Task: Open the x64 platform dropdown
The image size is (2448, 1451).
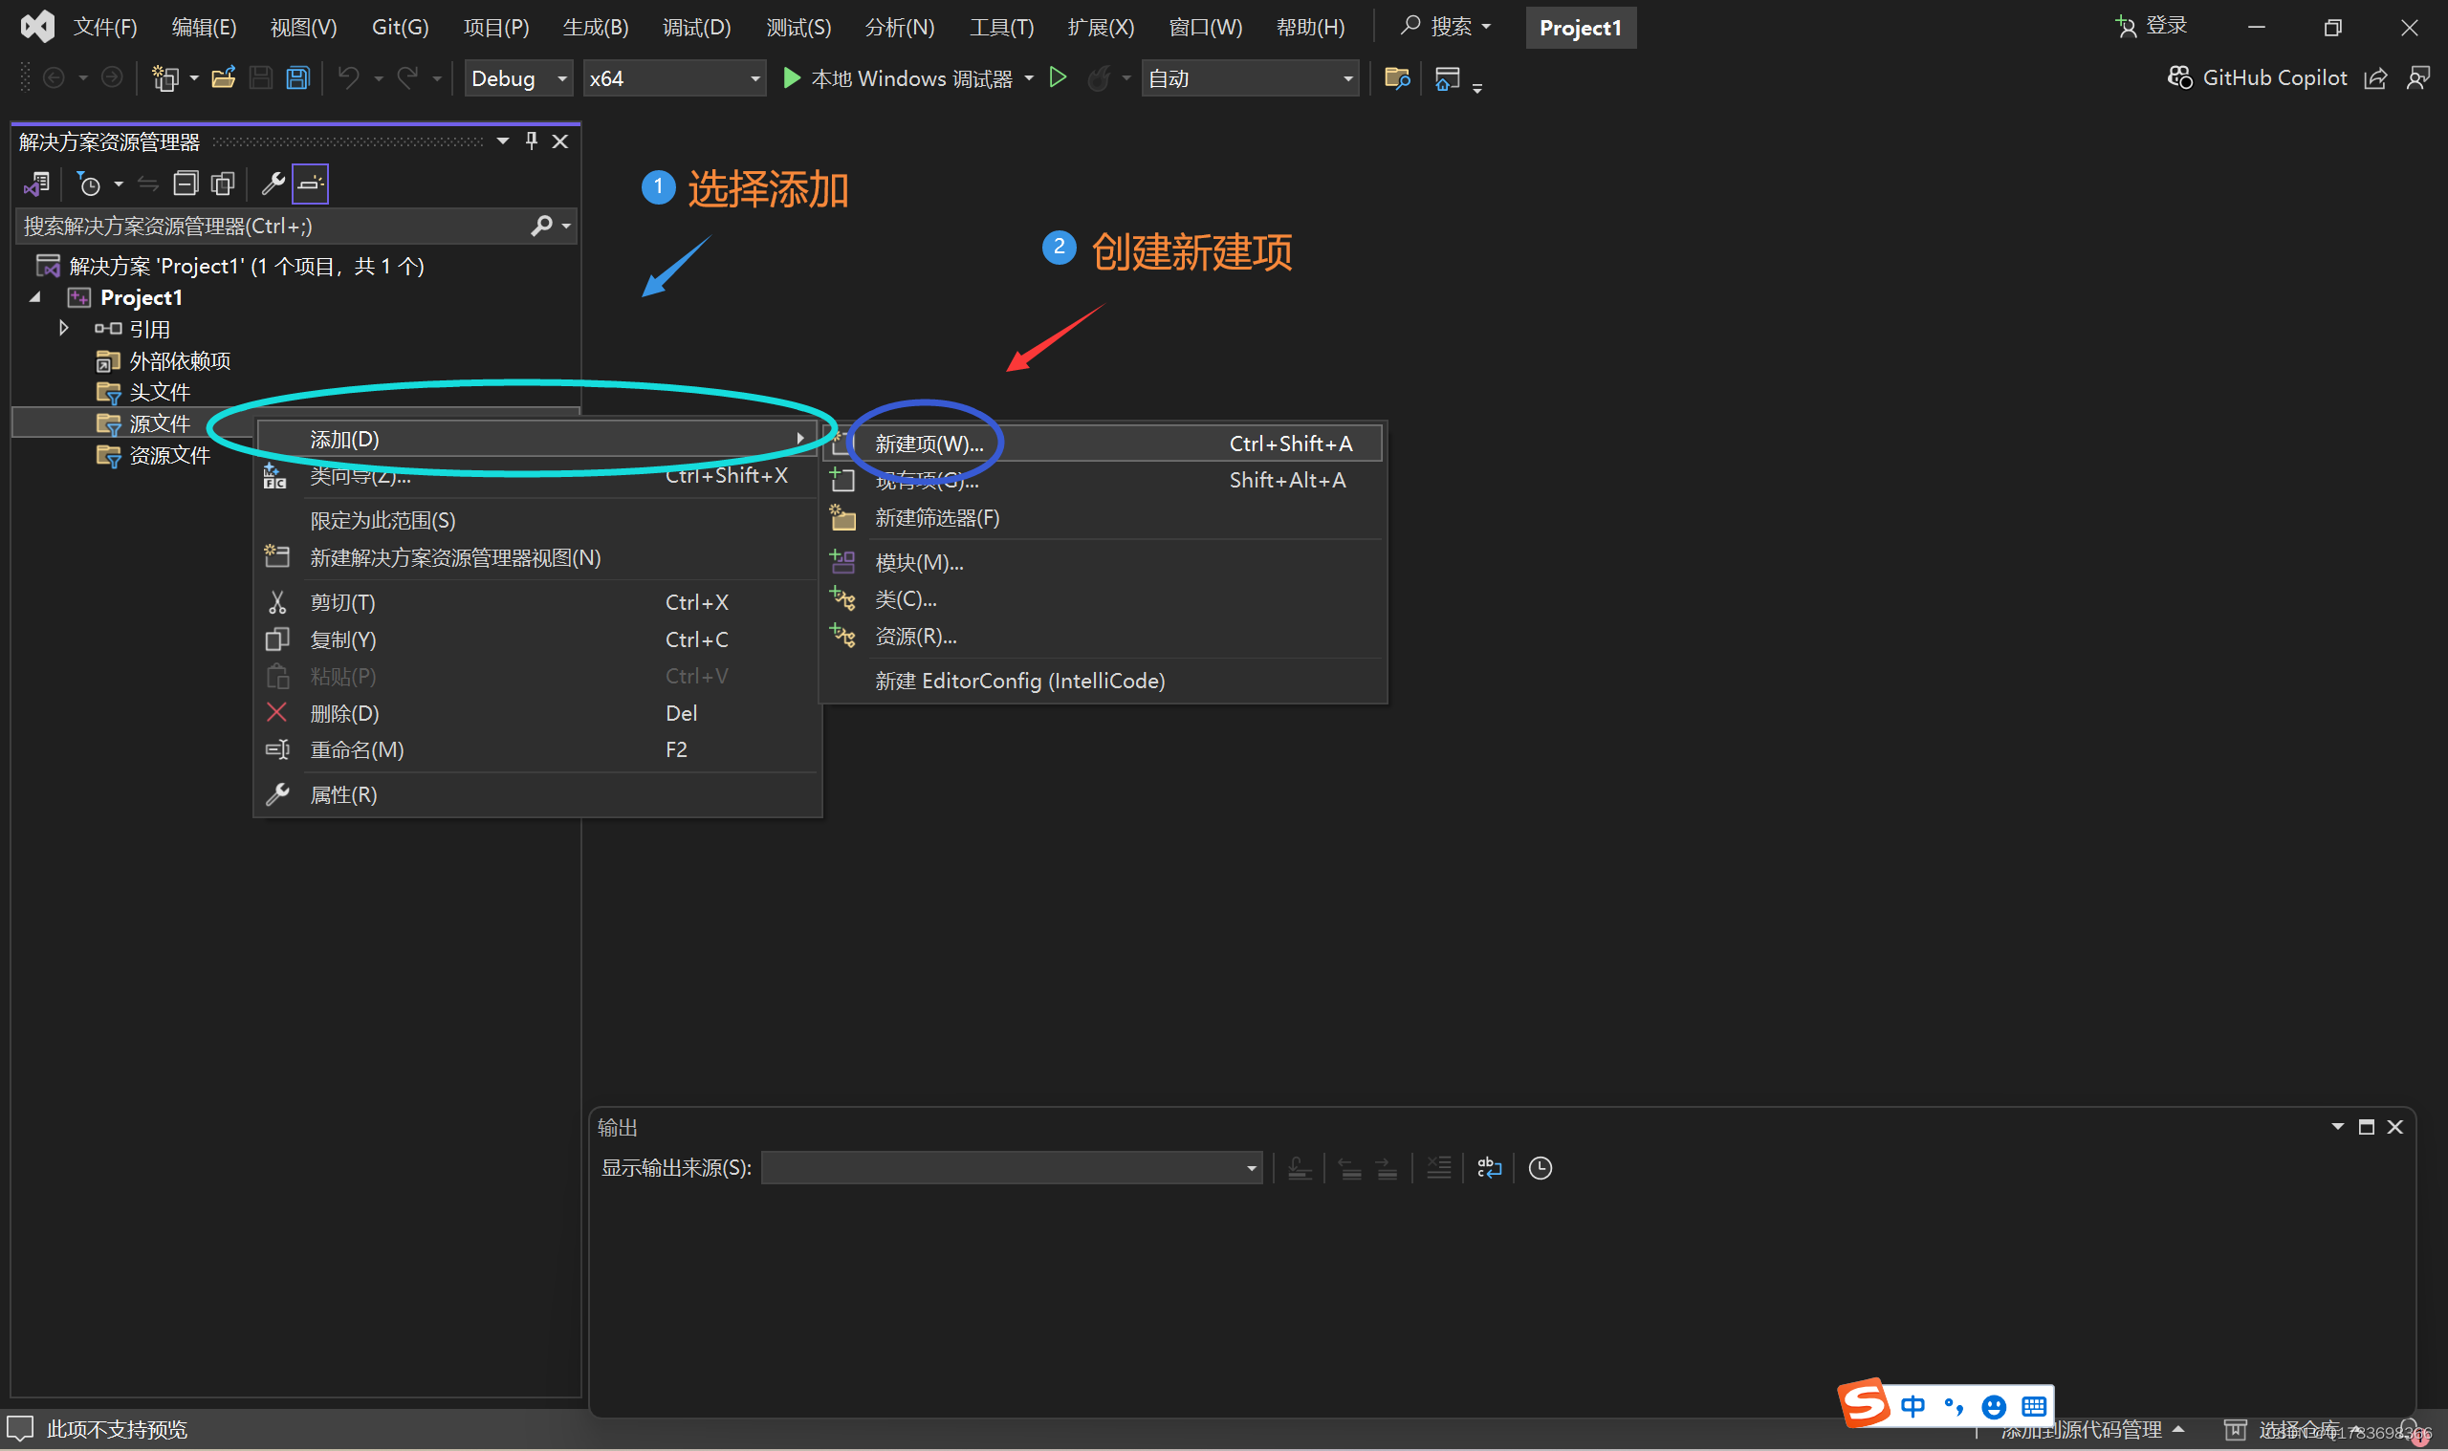Action: pos(674,78)
